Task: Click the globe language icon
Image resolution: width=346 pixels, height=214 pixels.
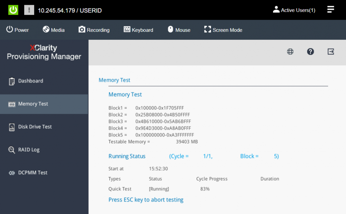Action: tap(290, 52)
